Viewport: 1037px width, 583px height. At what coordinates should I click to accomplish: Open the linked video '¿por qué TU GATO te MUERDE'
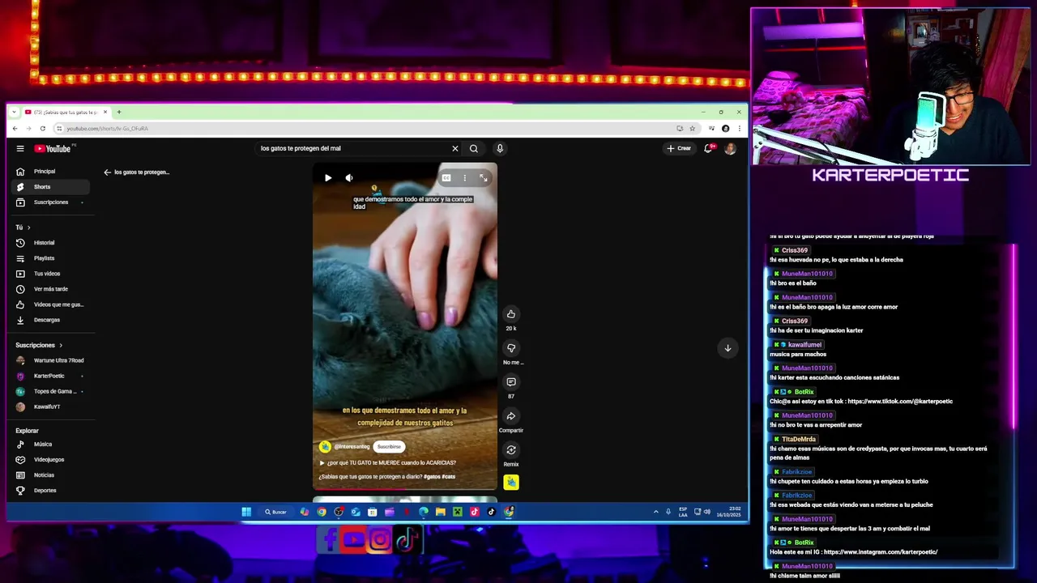[x=387, y=463]
